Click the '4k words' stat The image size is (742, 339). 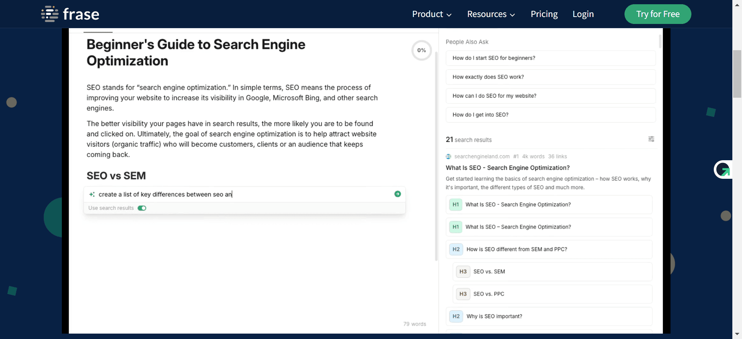point(533,156)
